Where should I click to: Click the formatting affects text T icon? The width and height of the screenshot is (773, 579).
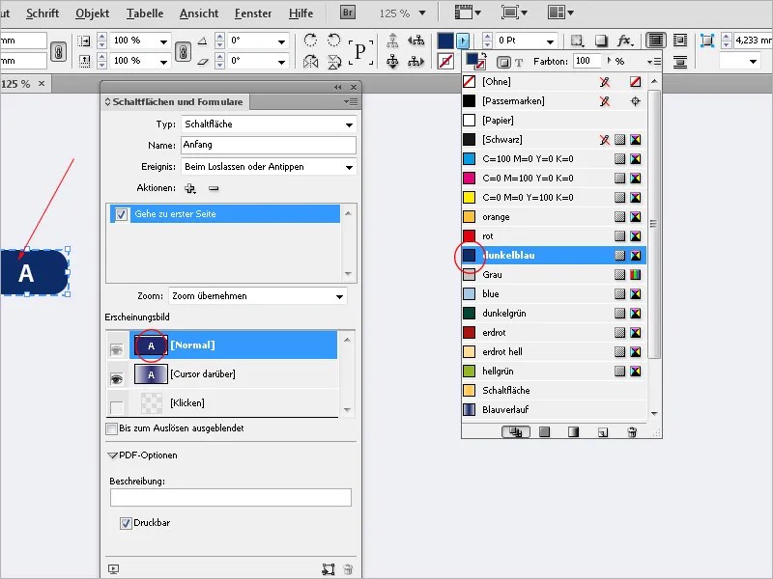coord(519,62)
